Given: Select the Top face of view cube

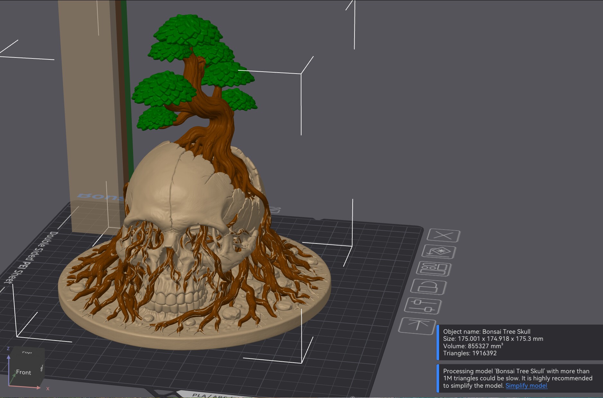Looking at the screenshot, I should pos(27,352).
